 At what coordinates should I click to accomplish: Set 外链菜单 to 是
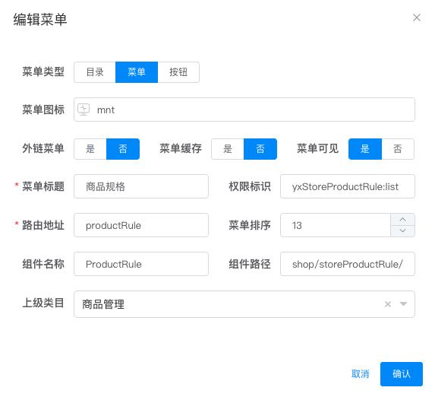90,149
